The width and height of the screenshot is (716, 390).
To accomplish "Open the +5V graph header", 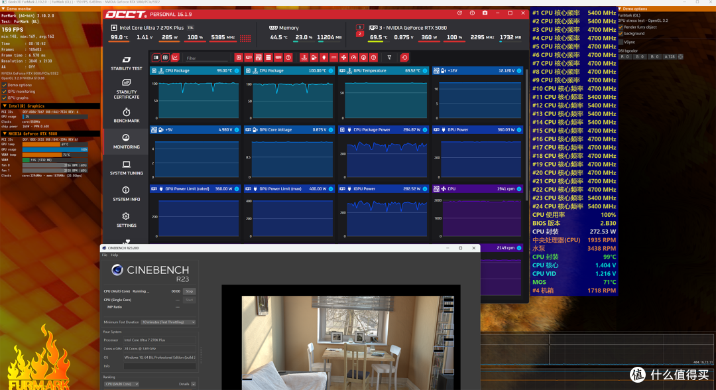I will pos(195,130).
